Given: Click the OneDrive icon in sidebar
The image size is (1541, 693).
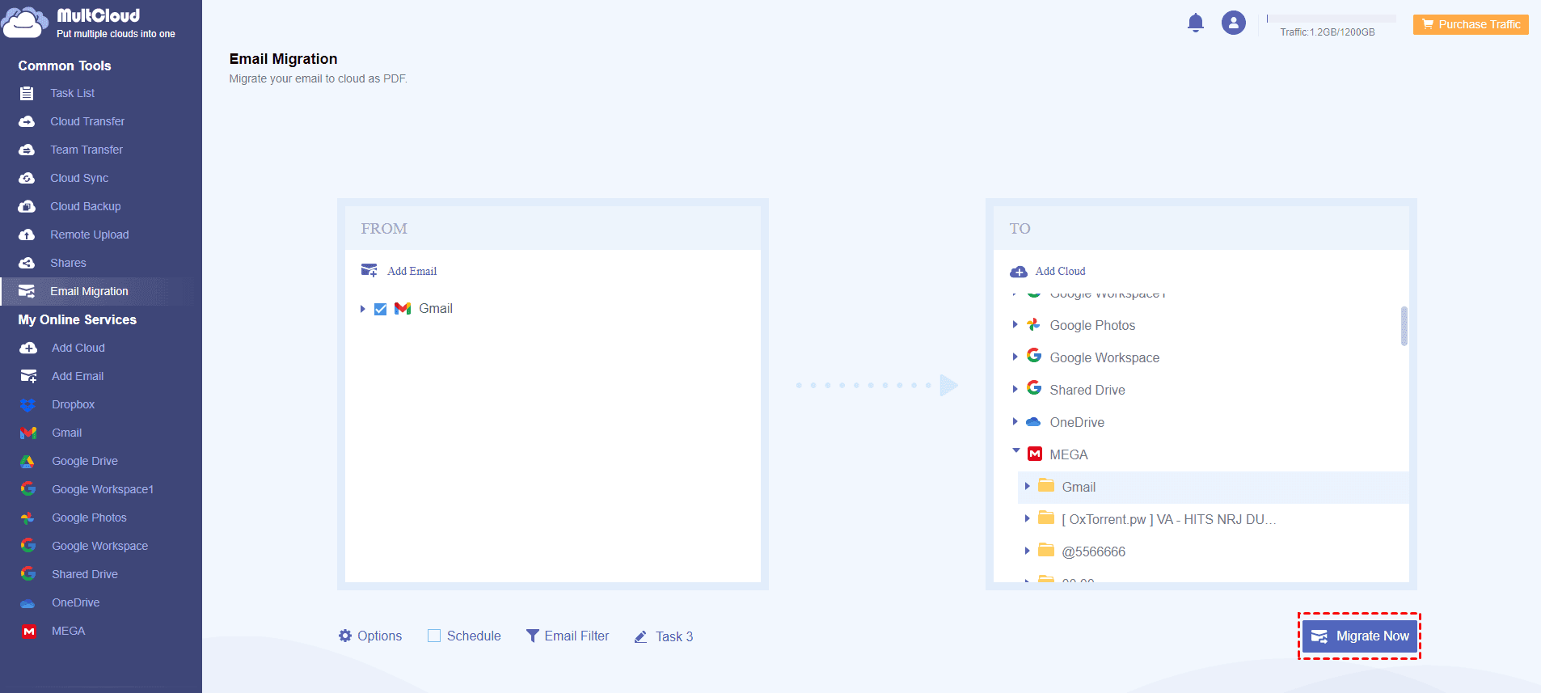Looking at the screenshot, I should pyautogui.click(x=28, y=602).
